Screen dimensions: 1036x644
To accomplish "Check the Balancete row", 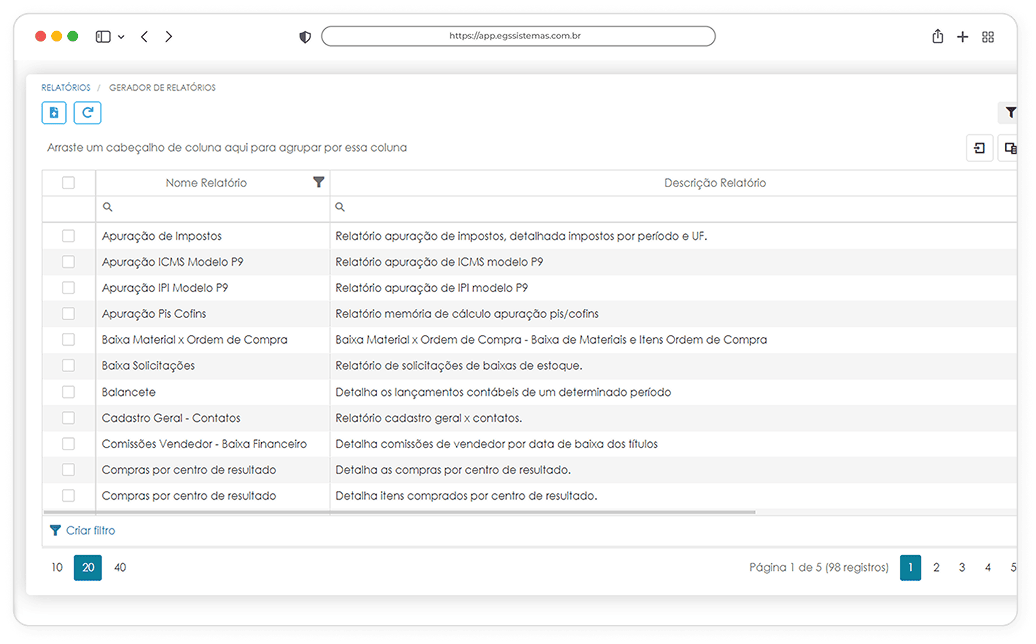I will point(68,392).
